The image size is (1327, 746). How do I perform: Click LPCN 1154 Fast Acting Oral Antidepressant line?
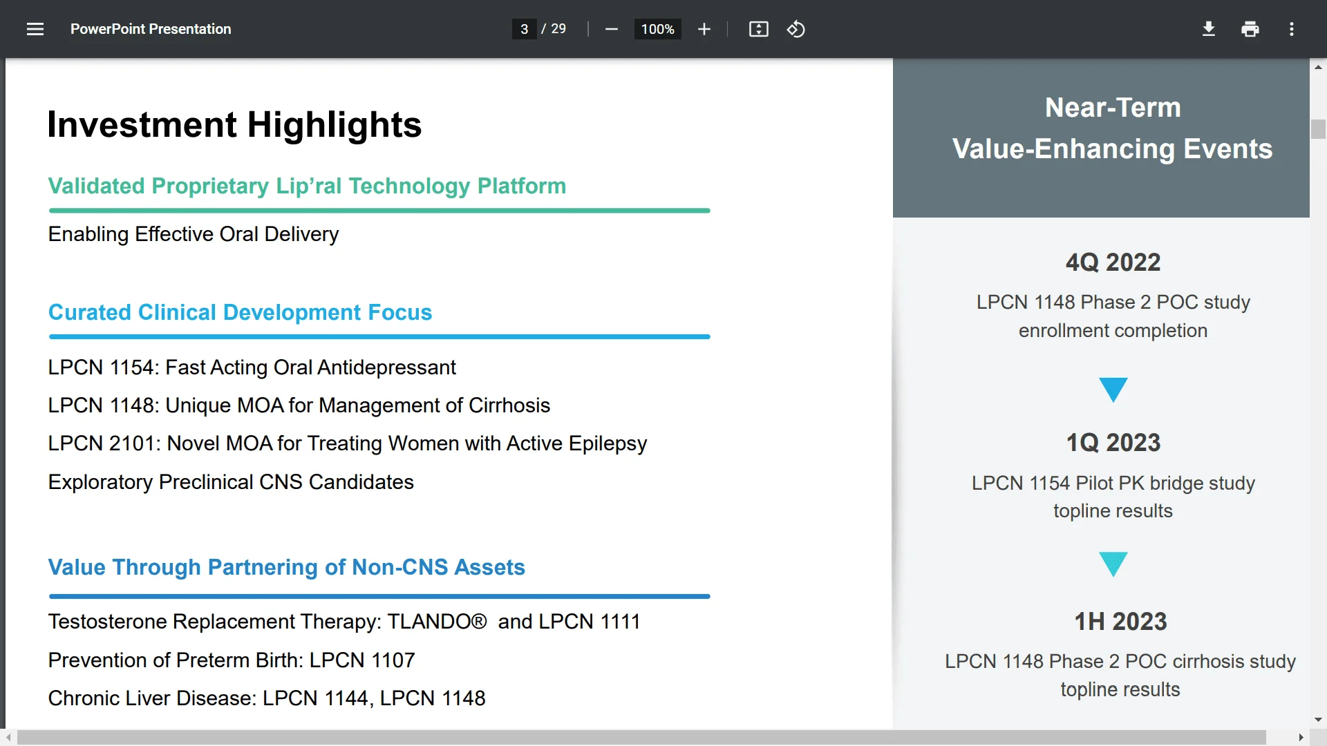[252, 367]
